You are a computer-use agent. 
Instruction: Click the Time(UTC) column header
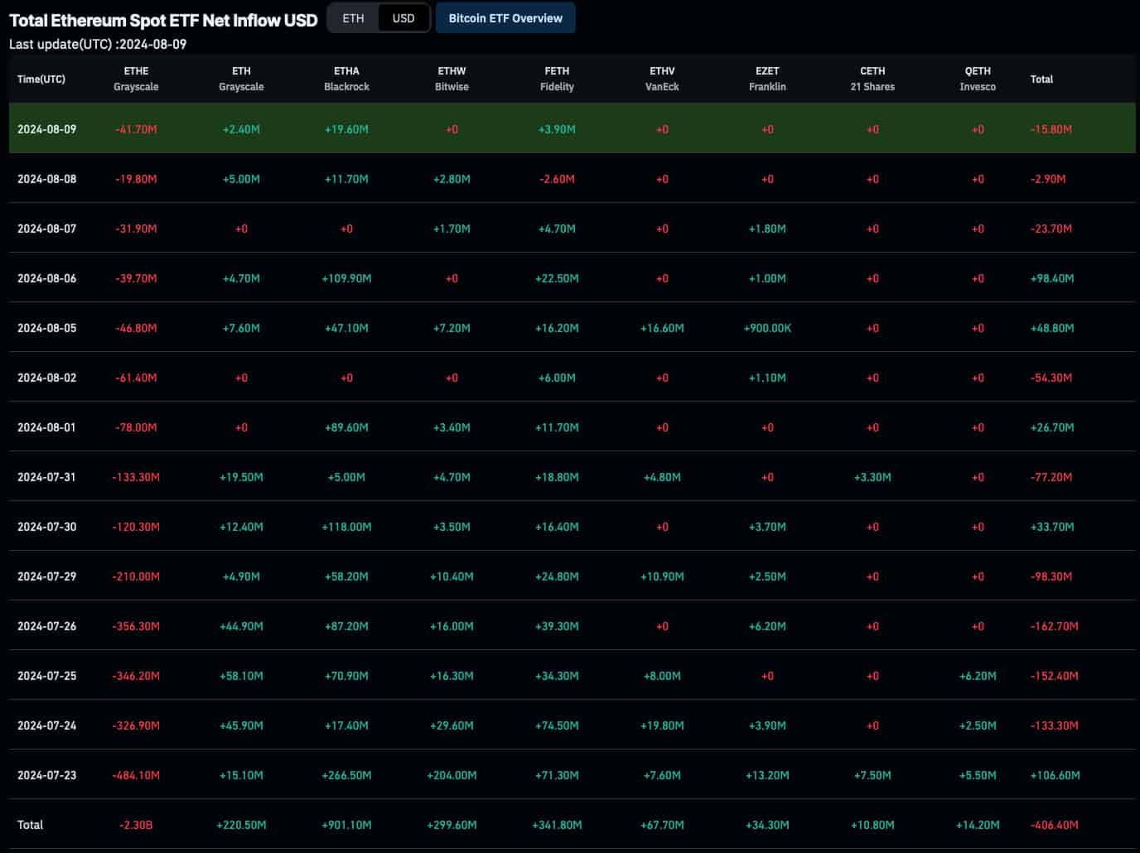(41, 78)
